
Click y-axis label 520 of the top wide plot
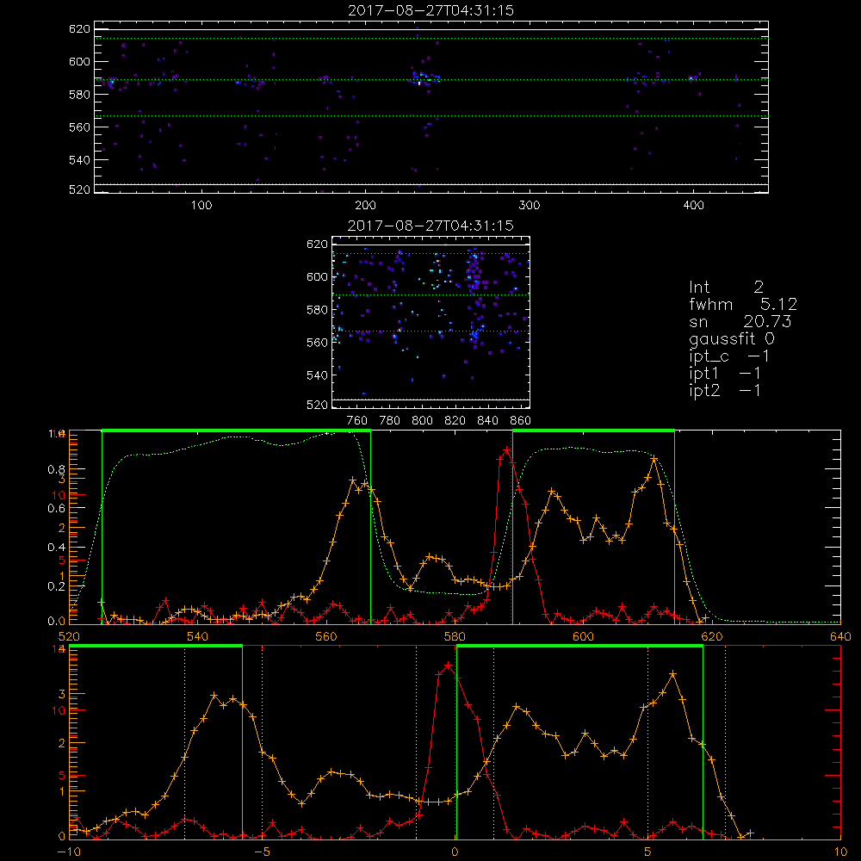tap(79, 189)
